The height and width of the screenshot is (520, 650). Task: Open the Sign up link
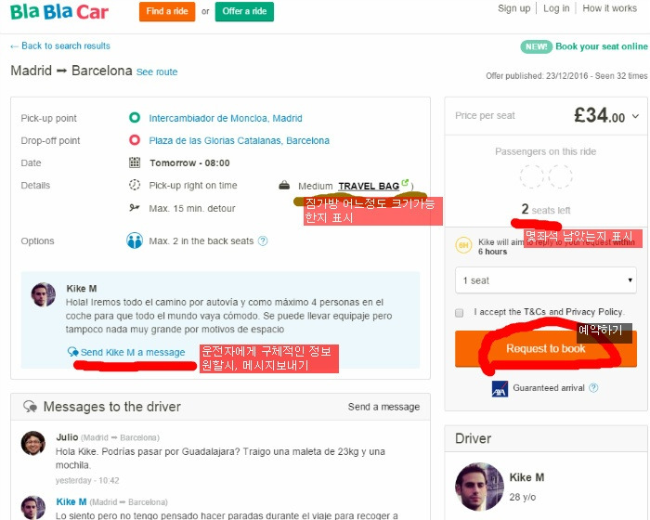point(514,8)
